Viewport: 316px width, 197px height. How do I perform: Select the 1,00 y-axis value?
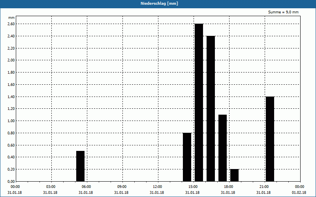click(11, 121)
